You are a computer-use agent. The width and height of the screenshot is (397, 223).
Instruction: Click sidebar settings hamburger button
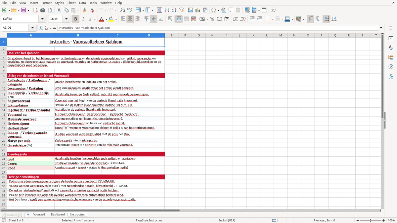tap(391, 28)
